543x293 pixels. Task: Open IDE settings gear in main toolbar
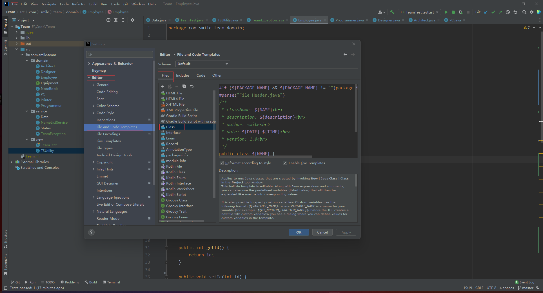[532, 12]
